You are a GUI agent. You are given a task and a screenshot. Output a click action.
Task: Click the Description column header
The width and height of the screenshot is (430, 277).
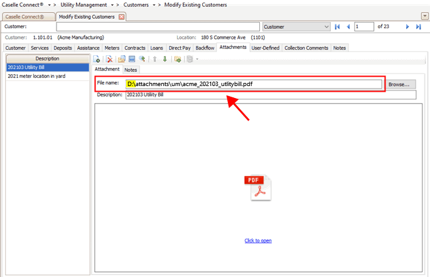coord(48,58)
